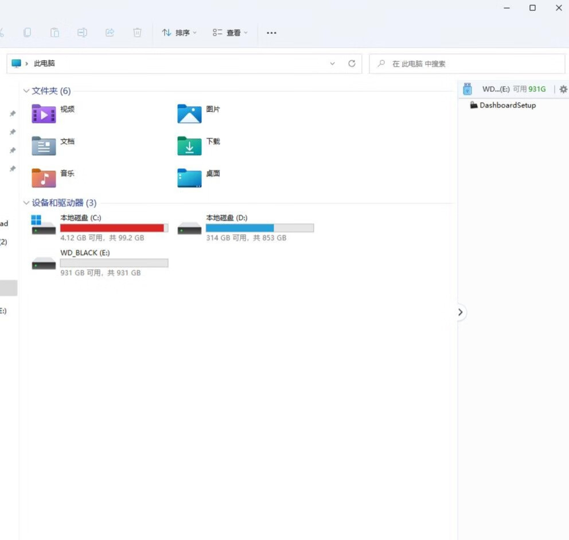Collapse the 设备和驱动器 (3) group
569x540 pixels.
pyautogui.click(x=26, y=203)
